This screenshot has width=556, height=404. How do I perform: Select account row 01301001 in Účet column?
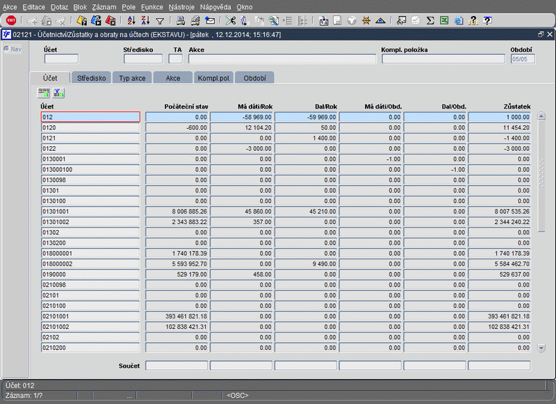[x=90, y=211]
